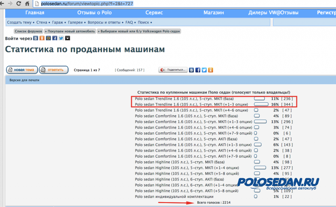Viewport: 336px width, 207px height.
Task: Open Главная in the main menu
Action: (x=35, y=13)
